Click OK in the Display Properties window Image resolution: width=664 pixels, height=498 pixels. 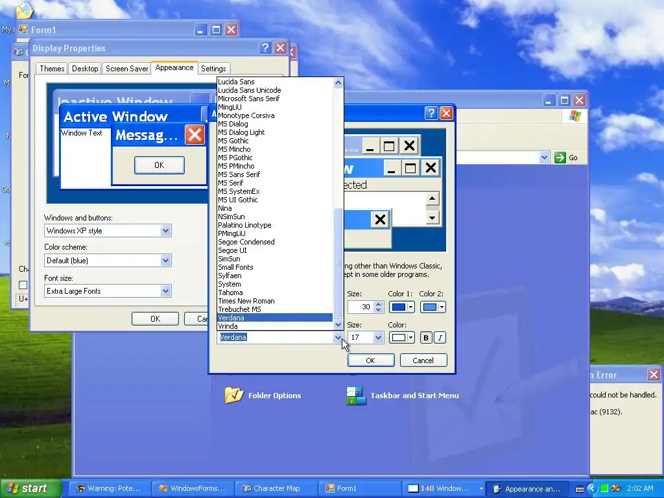pos(155,319)
